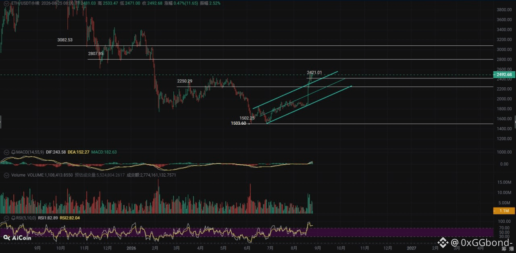516x253 pixels.
Task: Click the MACD:182.63 value
Action: pyautogui.click(x=104, y=152)
